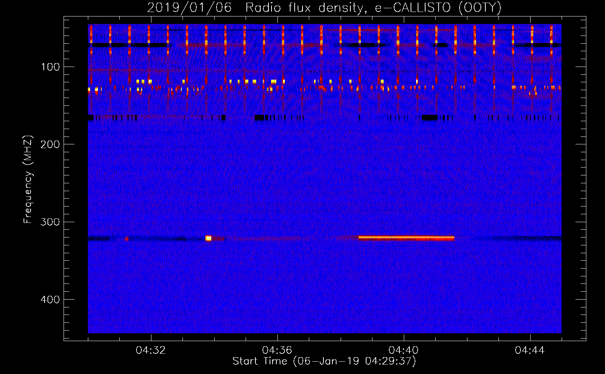Click the '04:44' time tick label
The image size is (605, 374).
click(530, 350)
